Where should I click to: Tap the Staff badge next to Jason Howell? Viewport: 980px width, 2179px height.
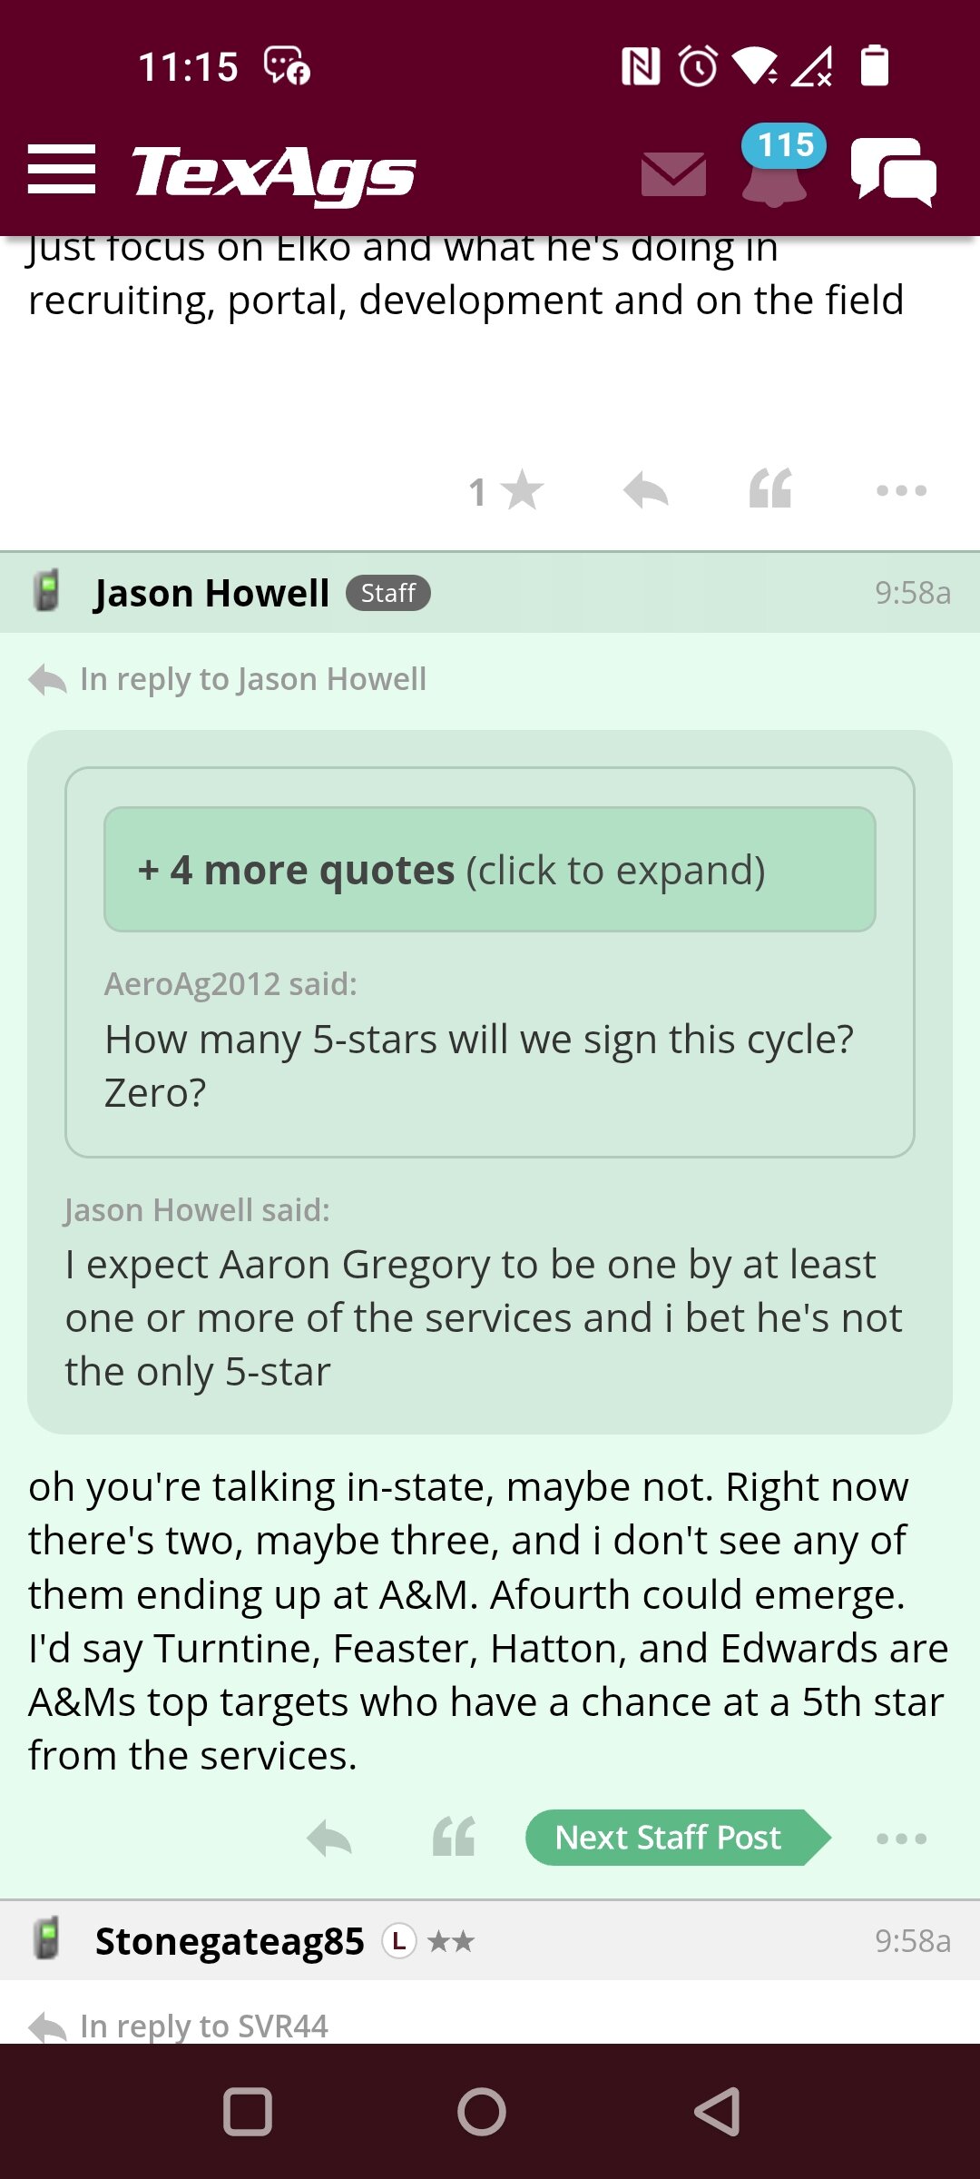388,593
